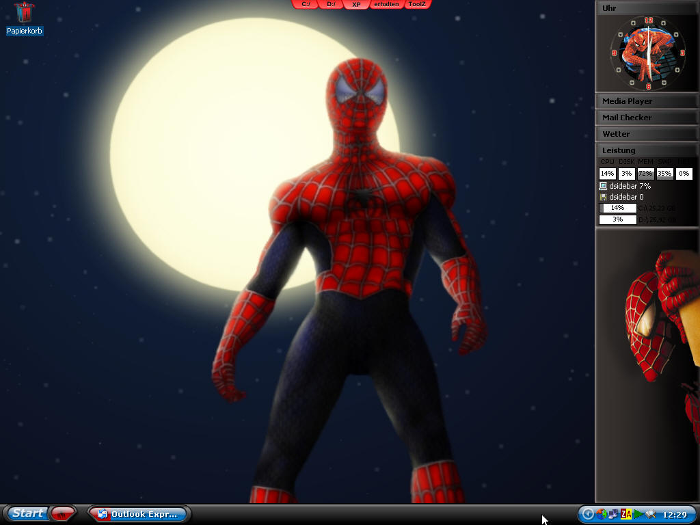Image resolution: width=700 pixels, height=525 pixels.
Task: Expand the Wetter sidebar panel
Action: pos(647,134)
